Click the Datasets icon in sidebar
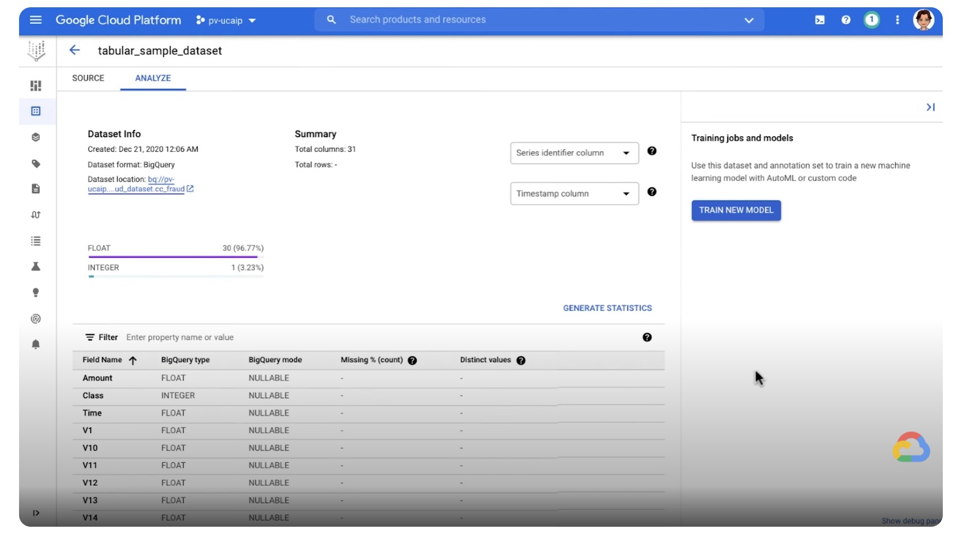This screenshot has width=954, height=534. click(36, 111)
